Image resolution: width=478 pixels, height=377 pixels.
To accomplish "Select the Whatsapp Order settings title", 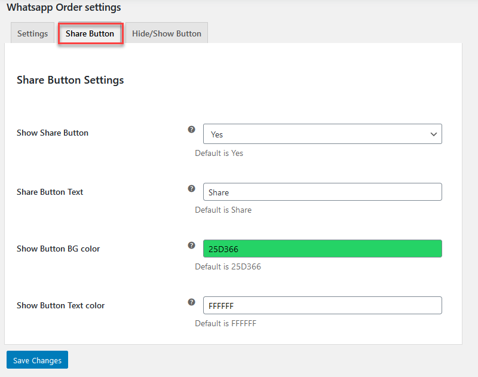I will (64, 7).
